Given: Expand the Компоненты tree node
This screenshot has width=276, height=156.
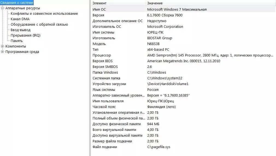Looking at the screenshot, I should 2,46.
